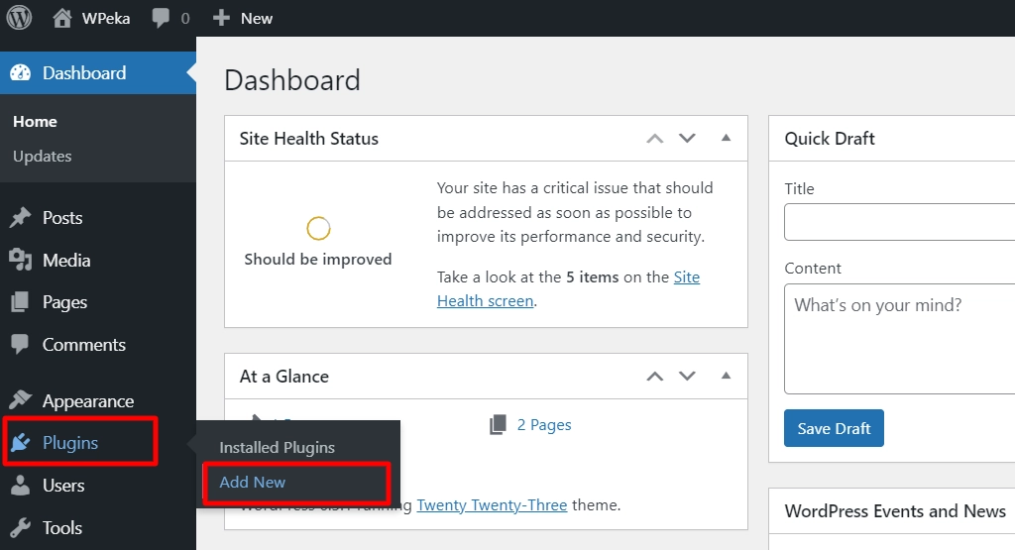
Task: Click the home icon beside WPeka
Action: [62, 18]
